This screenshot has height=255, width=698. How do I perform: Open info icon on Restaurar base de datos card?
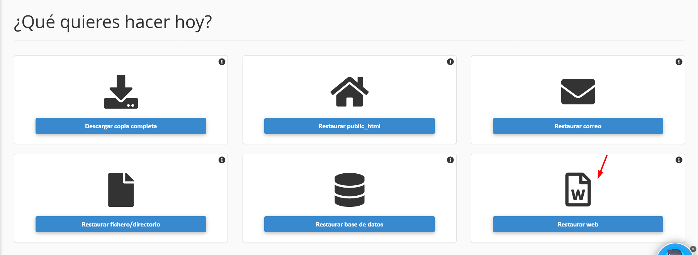(450, 160)
